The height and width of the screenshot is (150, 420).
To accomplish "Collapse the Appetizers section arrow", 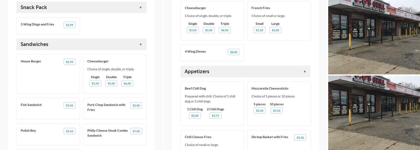I will [x=304, y=72].
